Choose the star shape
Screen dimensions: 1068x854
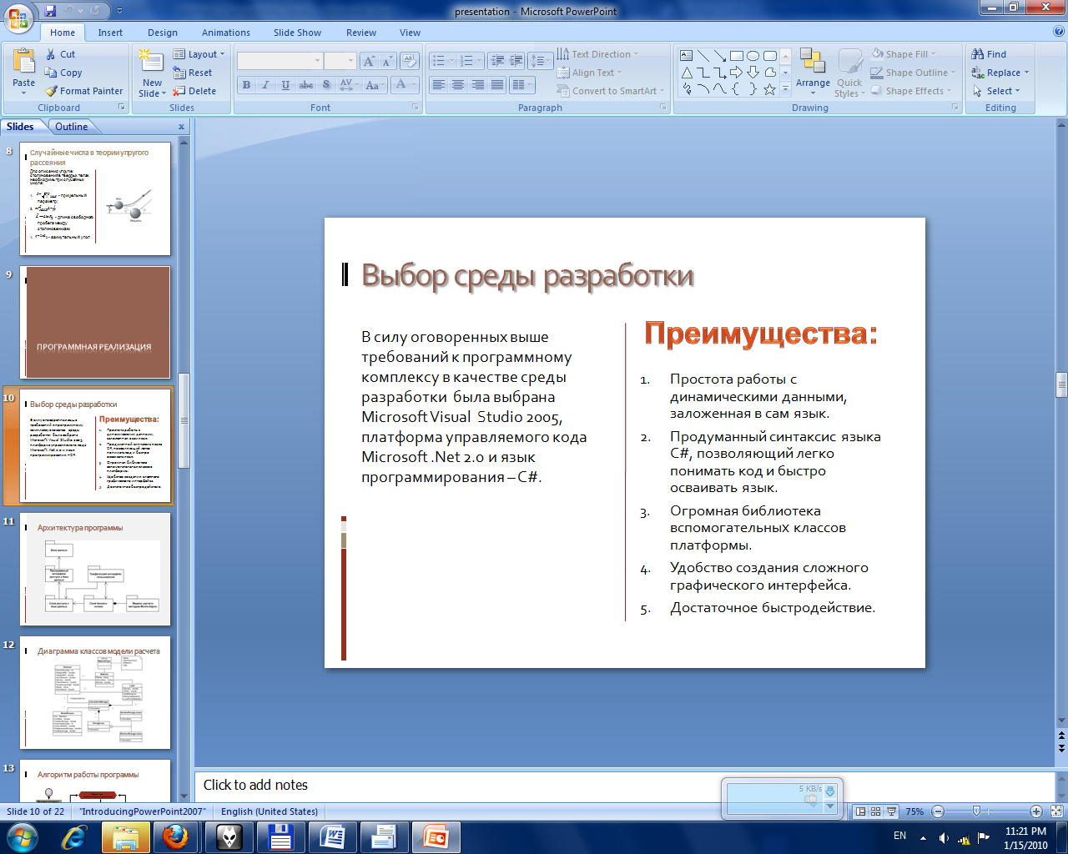pos(769,89)
